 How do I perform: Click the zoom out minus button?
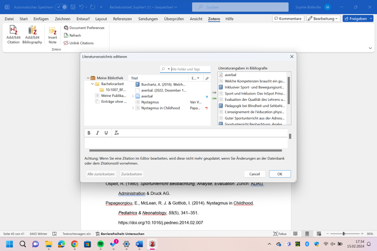(327, 234)
